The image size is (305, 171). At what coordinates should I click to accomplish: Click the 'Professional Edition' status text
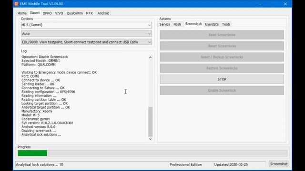[x=185, y=164]
